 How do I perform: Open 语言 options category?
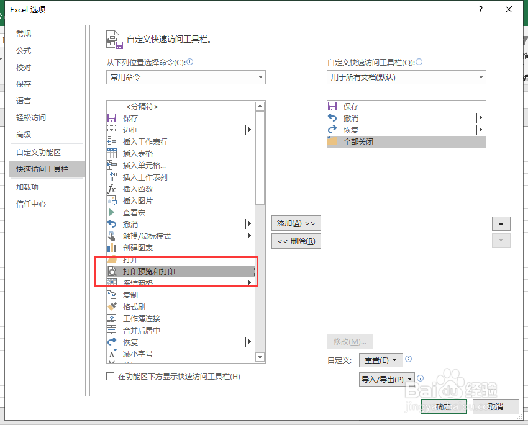tap(47, 101)
